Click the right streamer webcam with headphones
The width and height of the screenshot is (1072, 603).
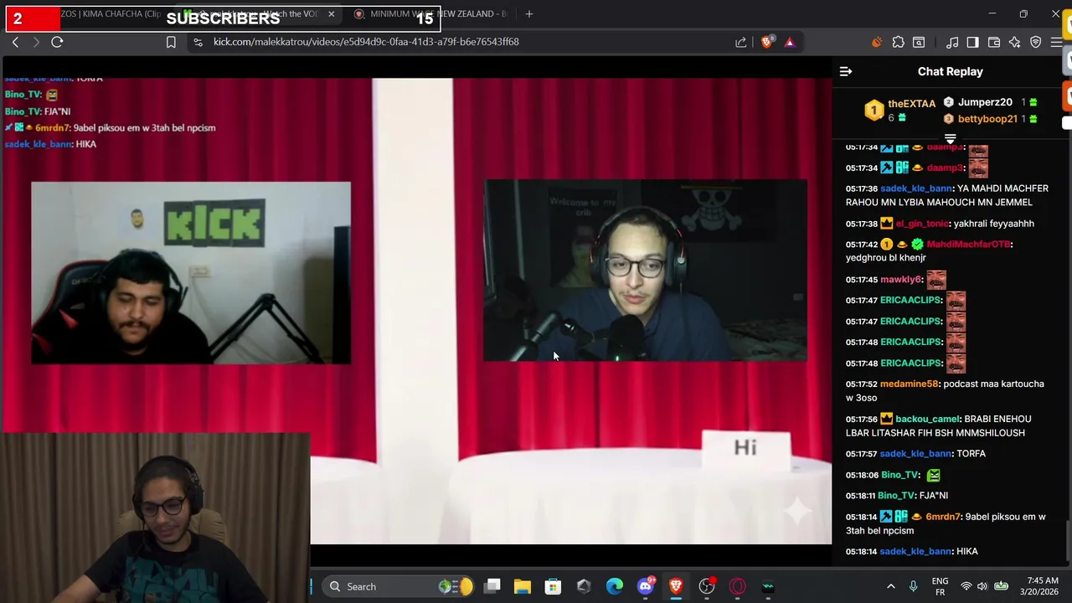[645, 270]
